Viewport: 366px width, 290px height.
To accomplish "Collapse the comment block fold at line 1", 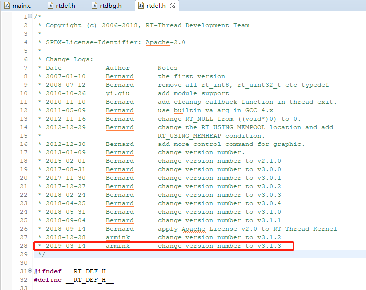I will pos(30,16).
